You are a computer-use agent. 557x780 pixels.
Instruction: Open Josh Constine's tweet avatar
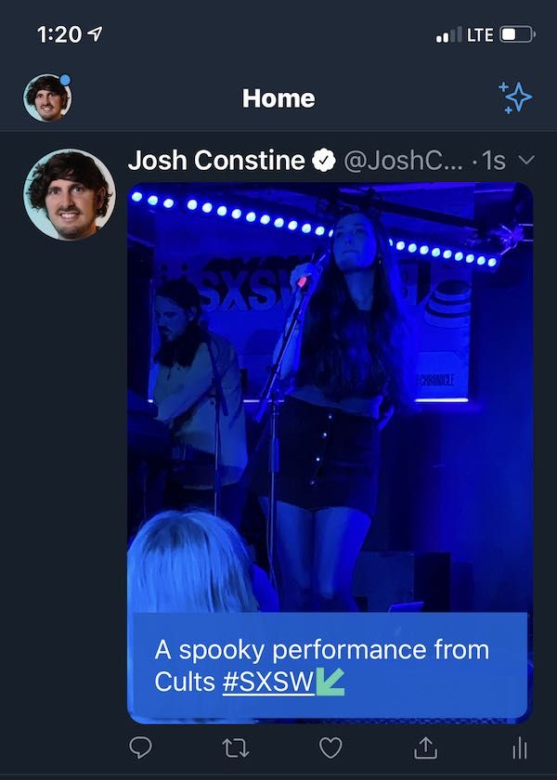point(69,194)
